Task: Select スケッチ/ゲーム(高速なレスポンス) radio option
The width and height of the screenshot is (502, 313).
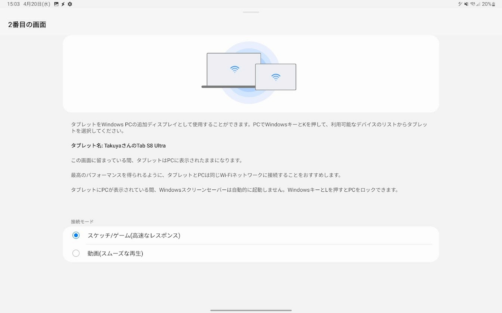Action: 251,235
